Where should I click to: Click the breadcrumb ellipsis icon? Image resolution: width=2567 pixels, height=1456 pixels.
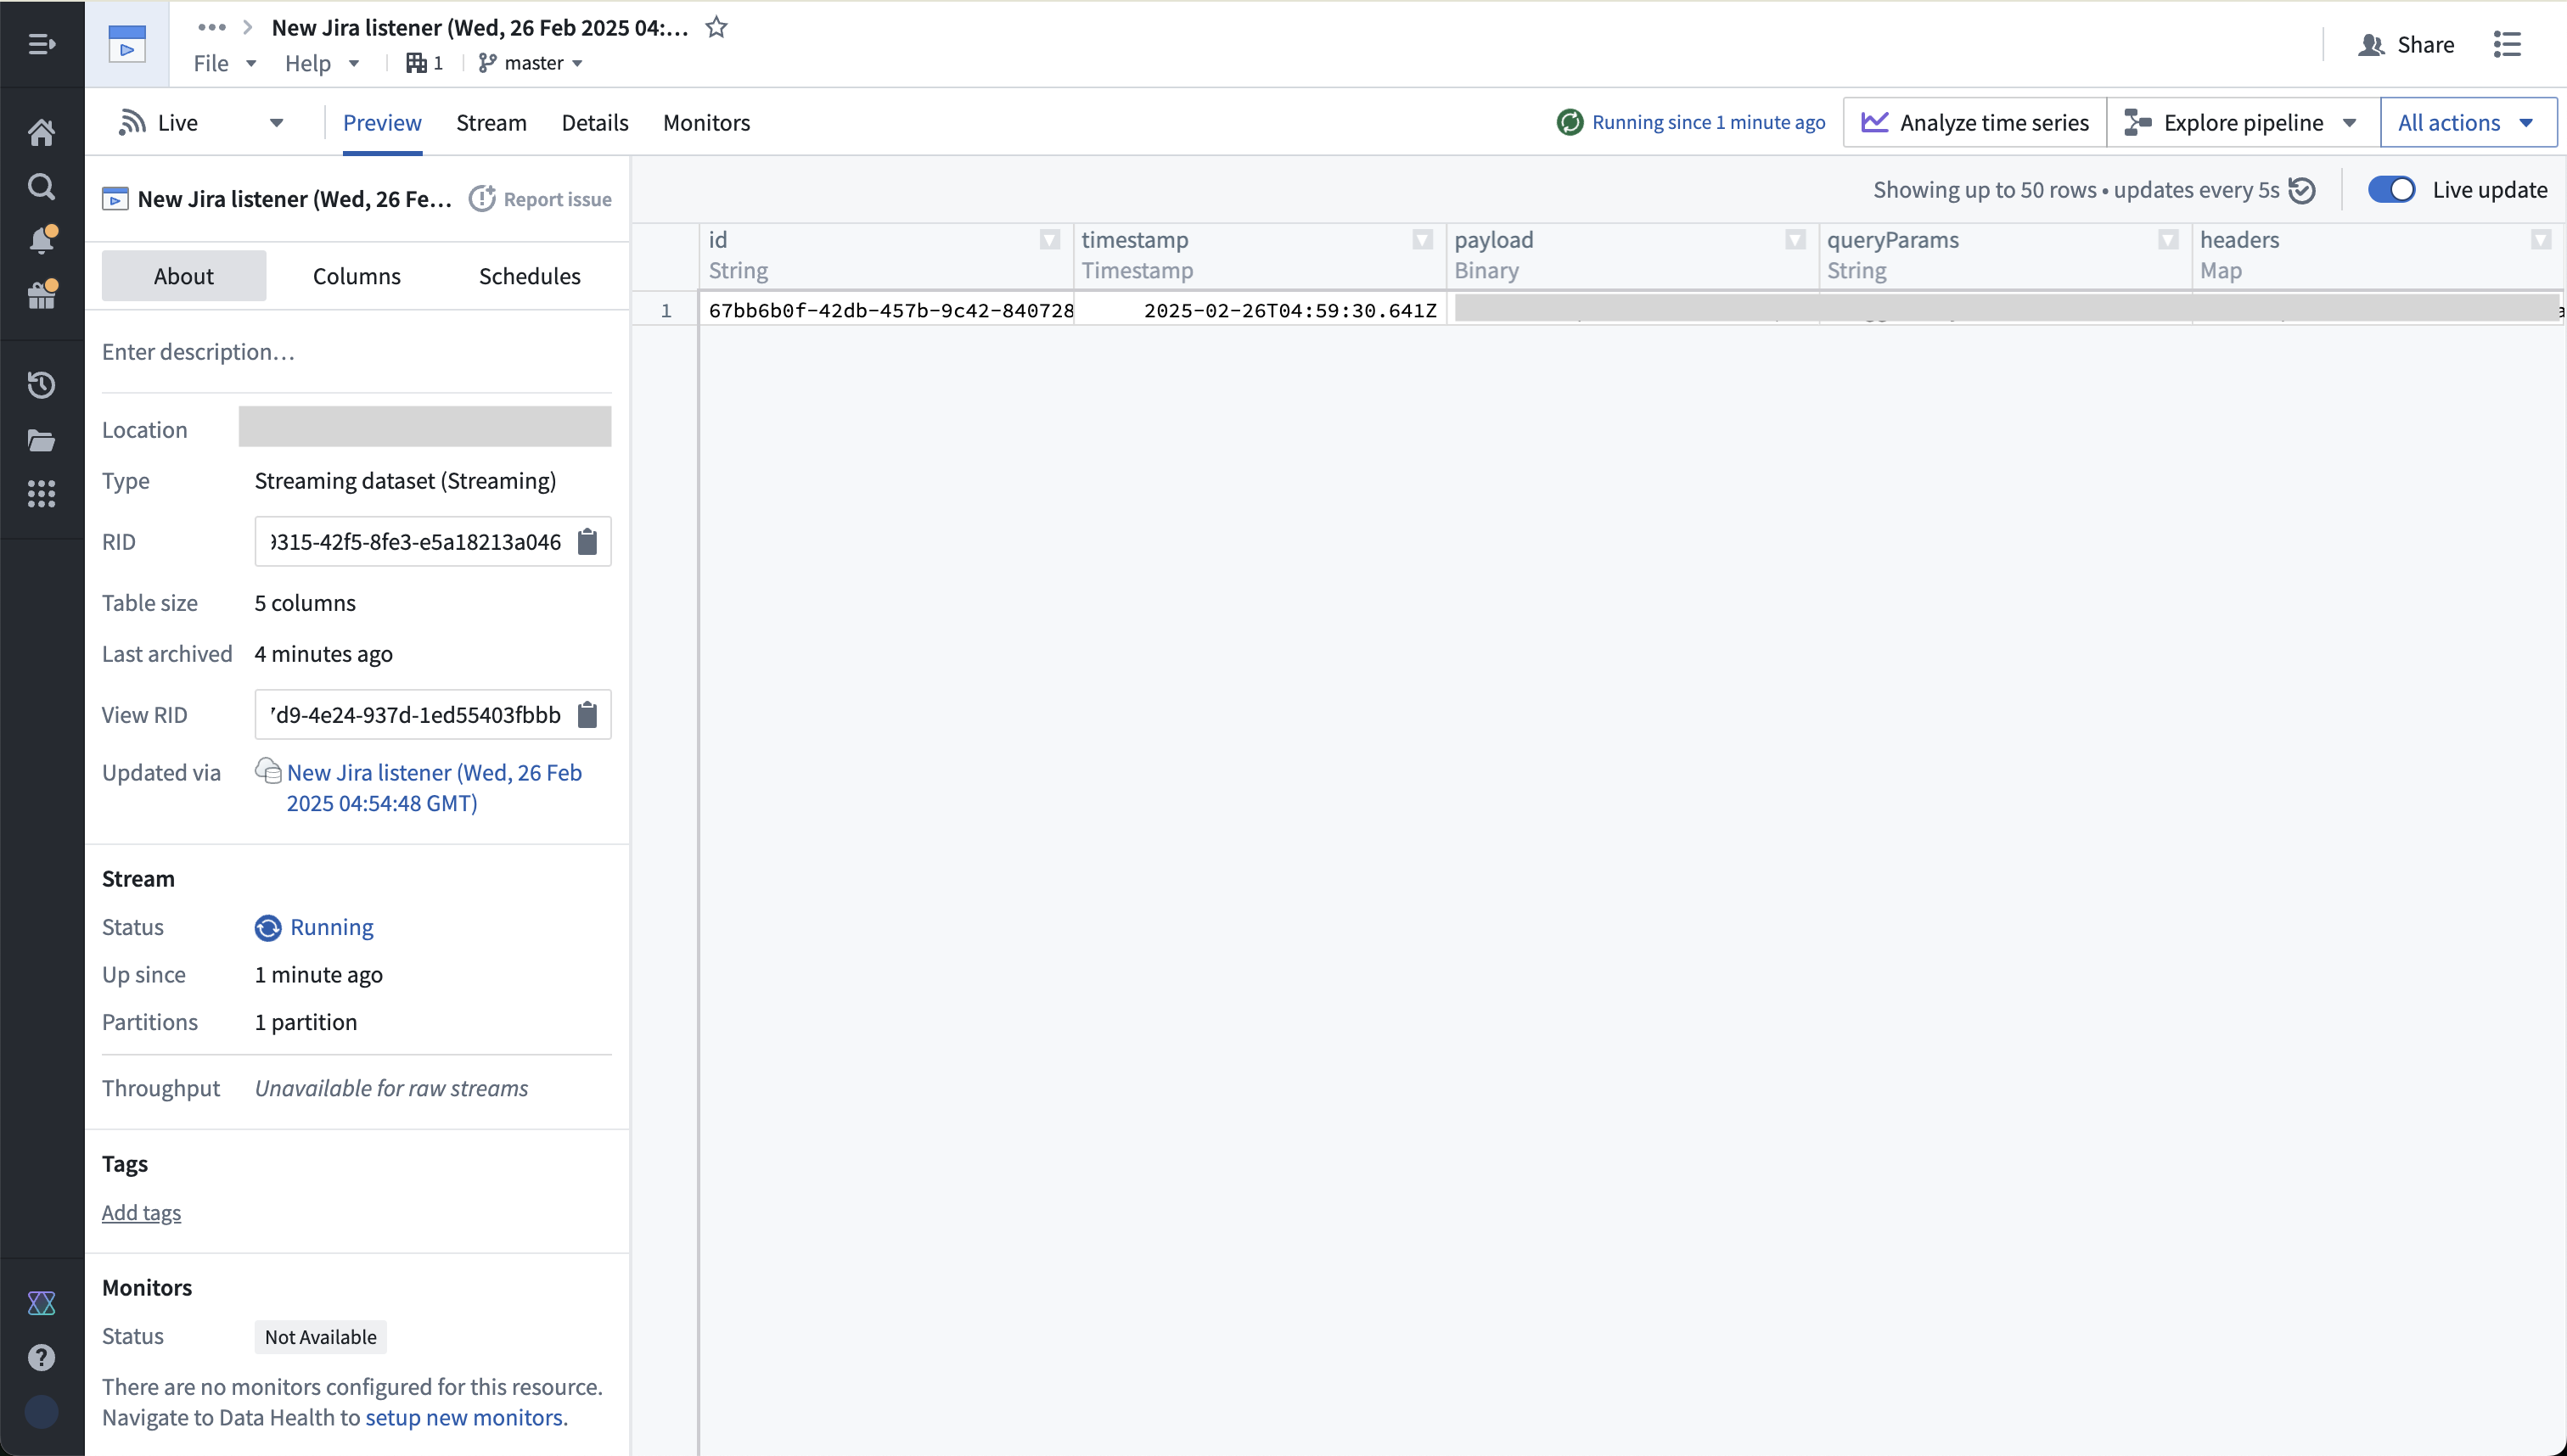click(212, 27)
